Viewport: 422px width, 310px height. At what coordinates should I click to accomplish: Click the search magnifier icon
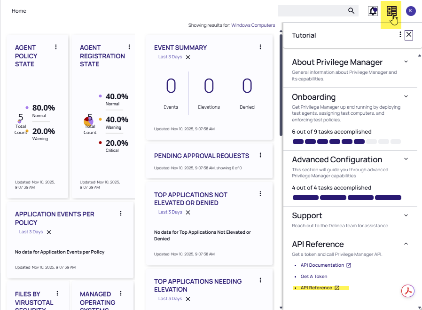point(351,11)
